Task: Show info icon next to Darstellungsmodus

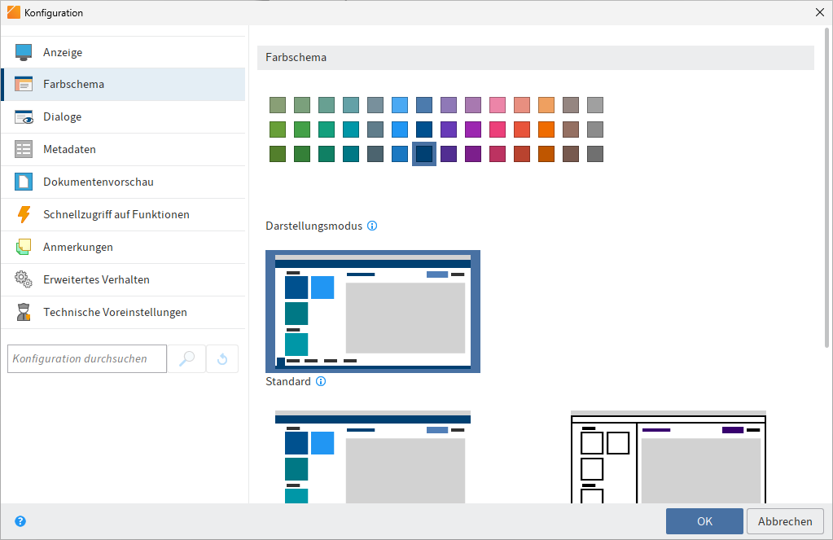Action: click(x=372, y=226)
